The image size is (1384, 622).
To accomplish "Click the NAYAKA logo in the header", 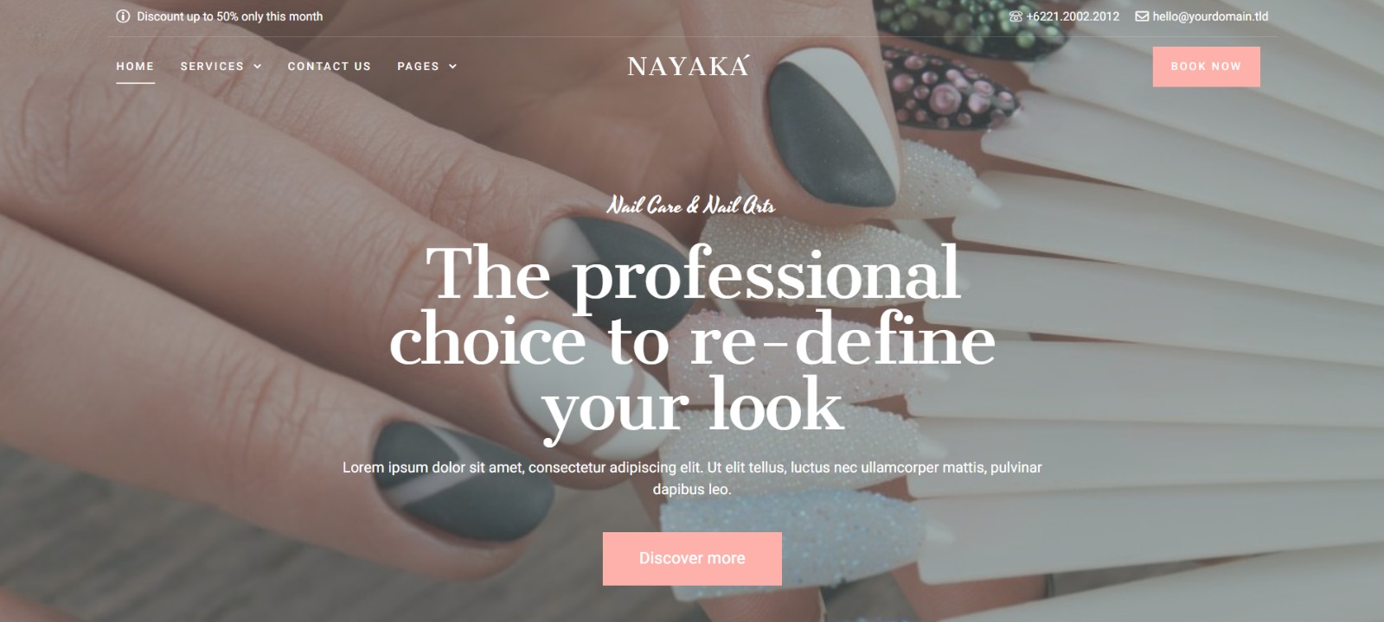I will 689,66.
